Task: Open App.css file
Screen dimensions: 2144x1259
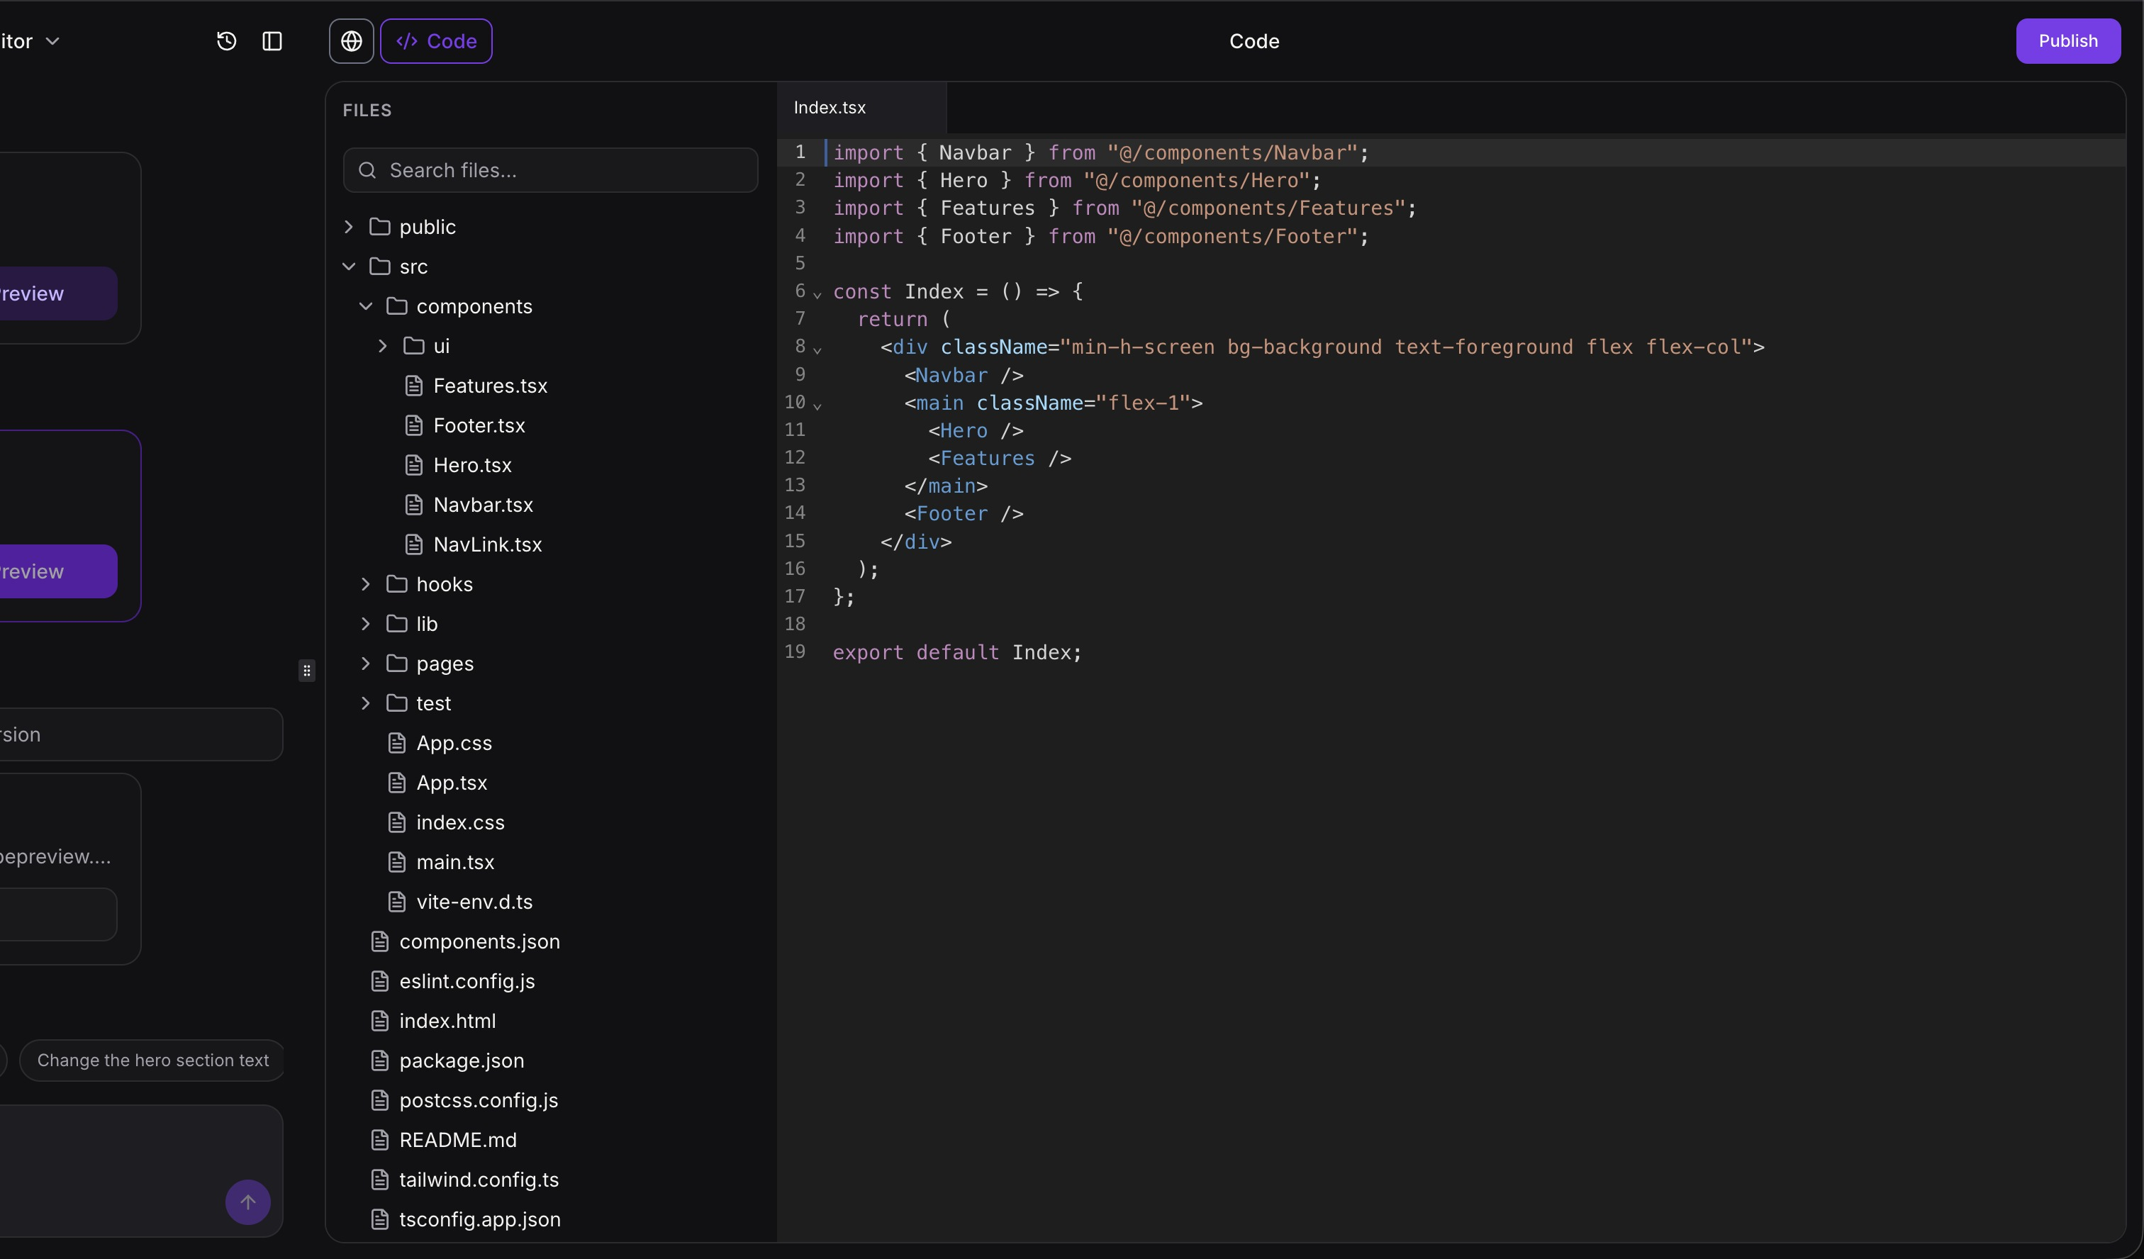Action: 454,743
